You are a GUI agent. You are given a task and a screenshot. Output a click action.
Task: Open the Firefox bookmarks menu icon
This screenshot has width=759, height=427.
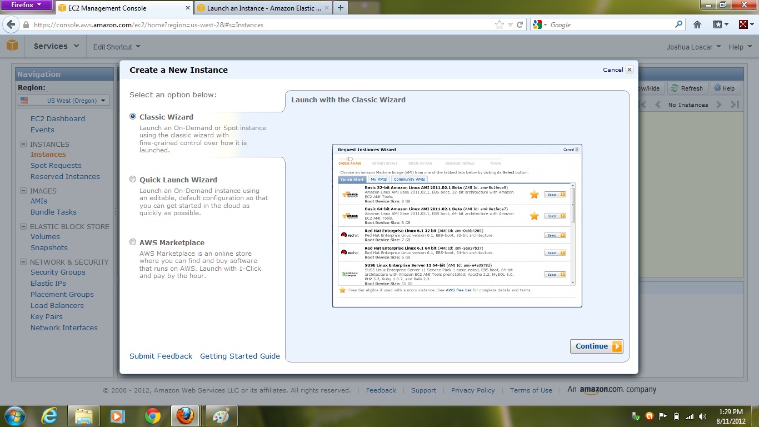point(721,24)
